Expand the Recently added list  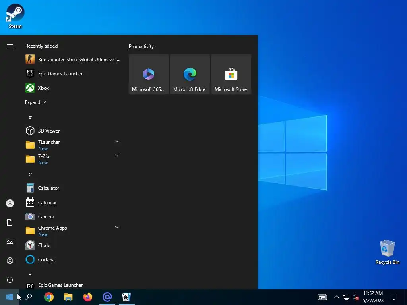[35, 102]
